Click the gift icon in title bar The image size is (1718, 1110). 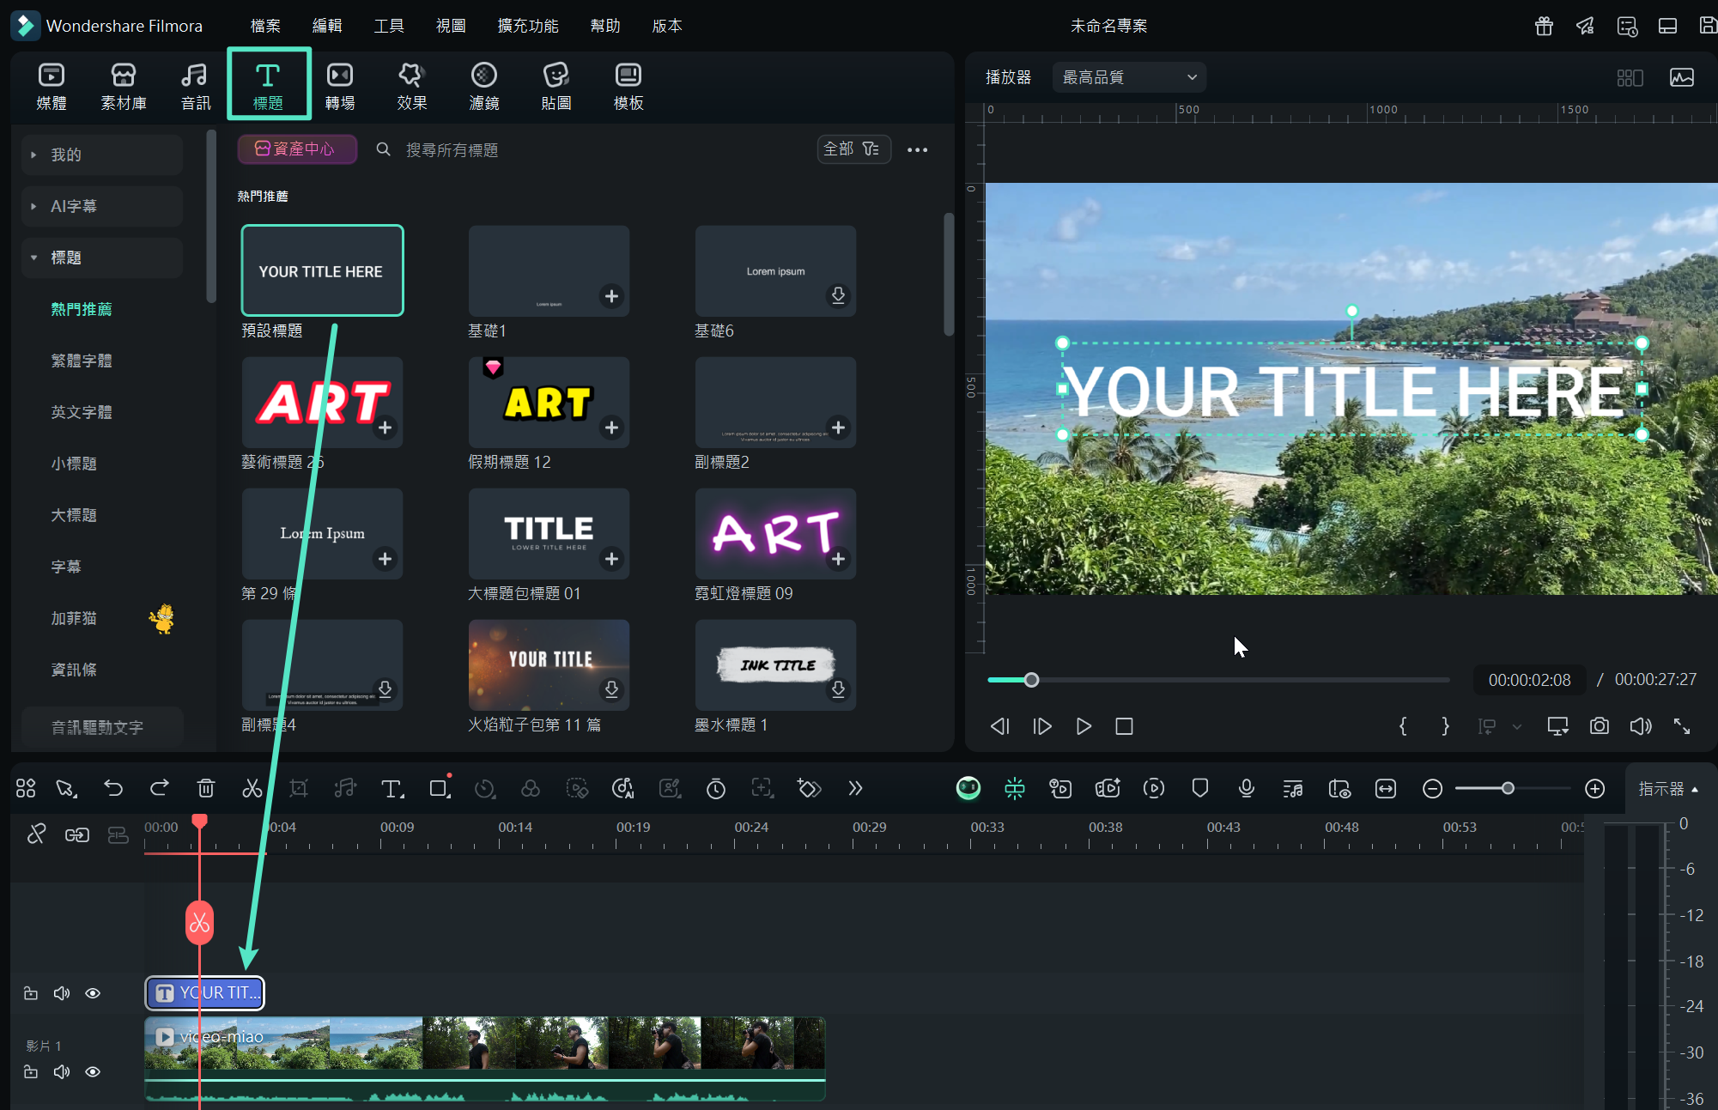[1544, 26]
